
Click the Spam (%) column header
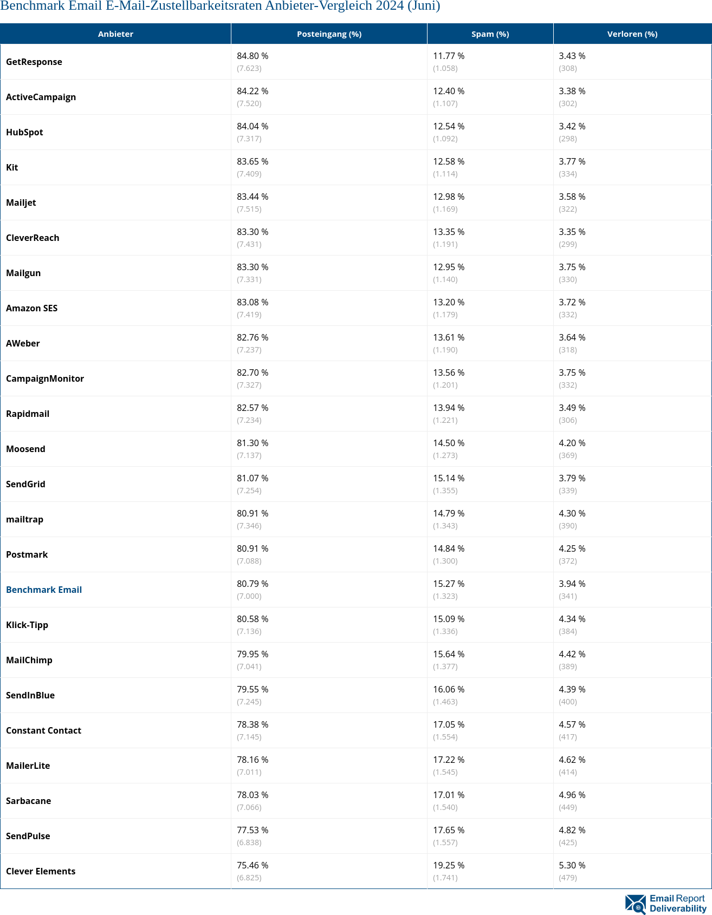(x=490, y=34)
